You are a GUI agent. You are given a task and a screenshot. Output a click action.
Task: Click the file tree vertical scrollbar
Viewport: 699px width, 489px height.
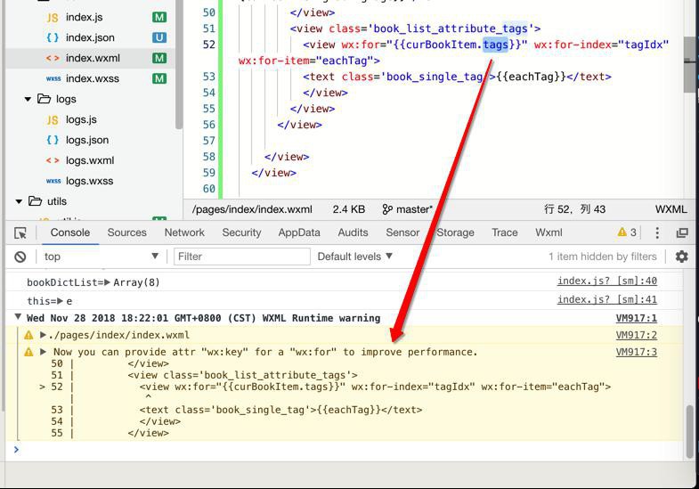click(179, 64)
